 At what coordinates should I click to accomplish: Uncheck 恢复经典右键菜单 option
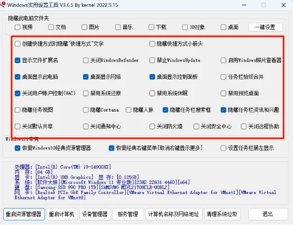click(112, 148)
